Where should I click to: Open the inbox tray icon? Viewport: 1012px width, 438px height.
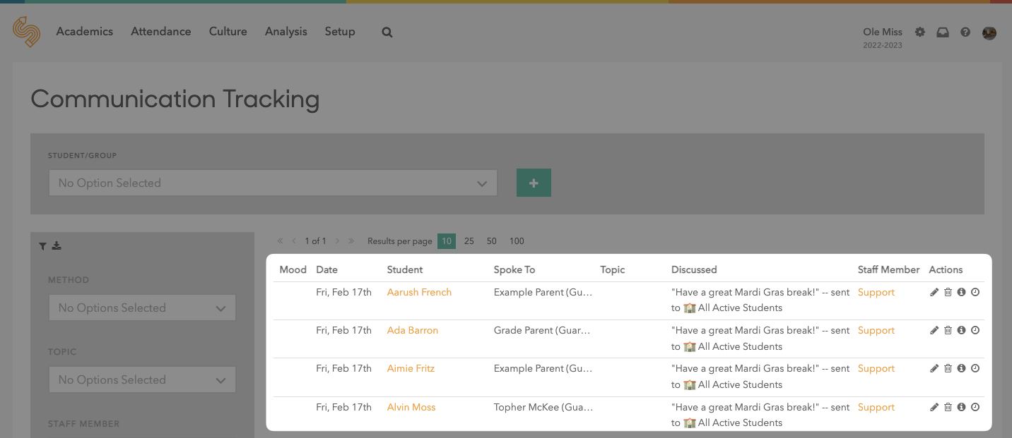[943, 32]
